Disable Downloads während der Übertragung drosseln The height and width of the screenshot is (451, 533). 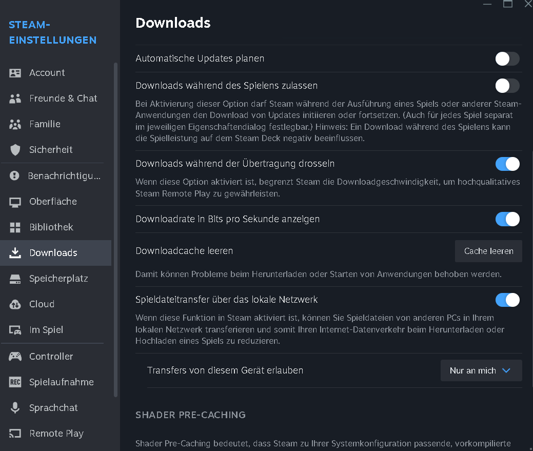507,164
